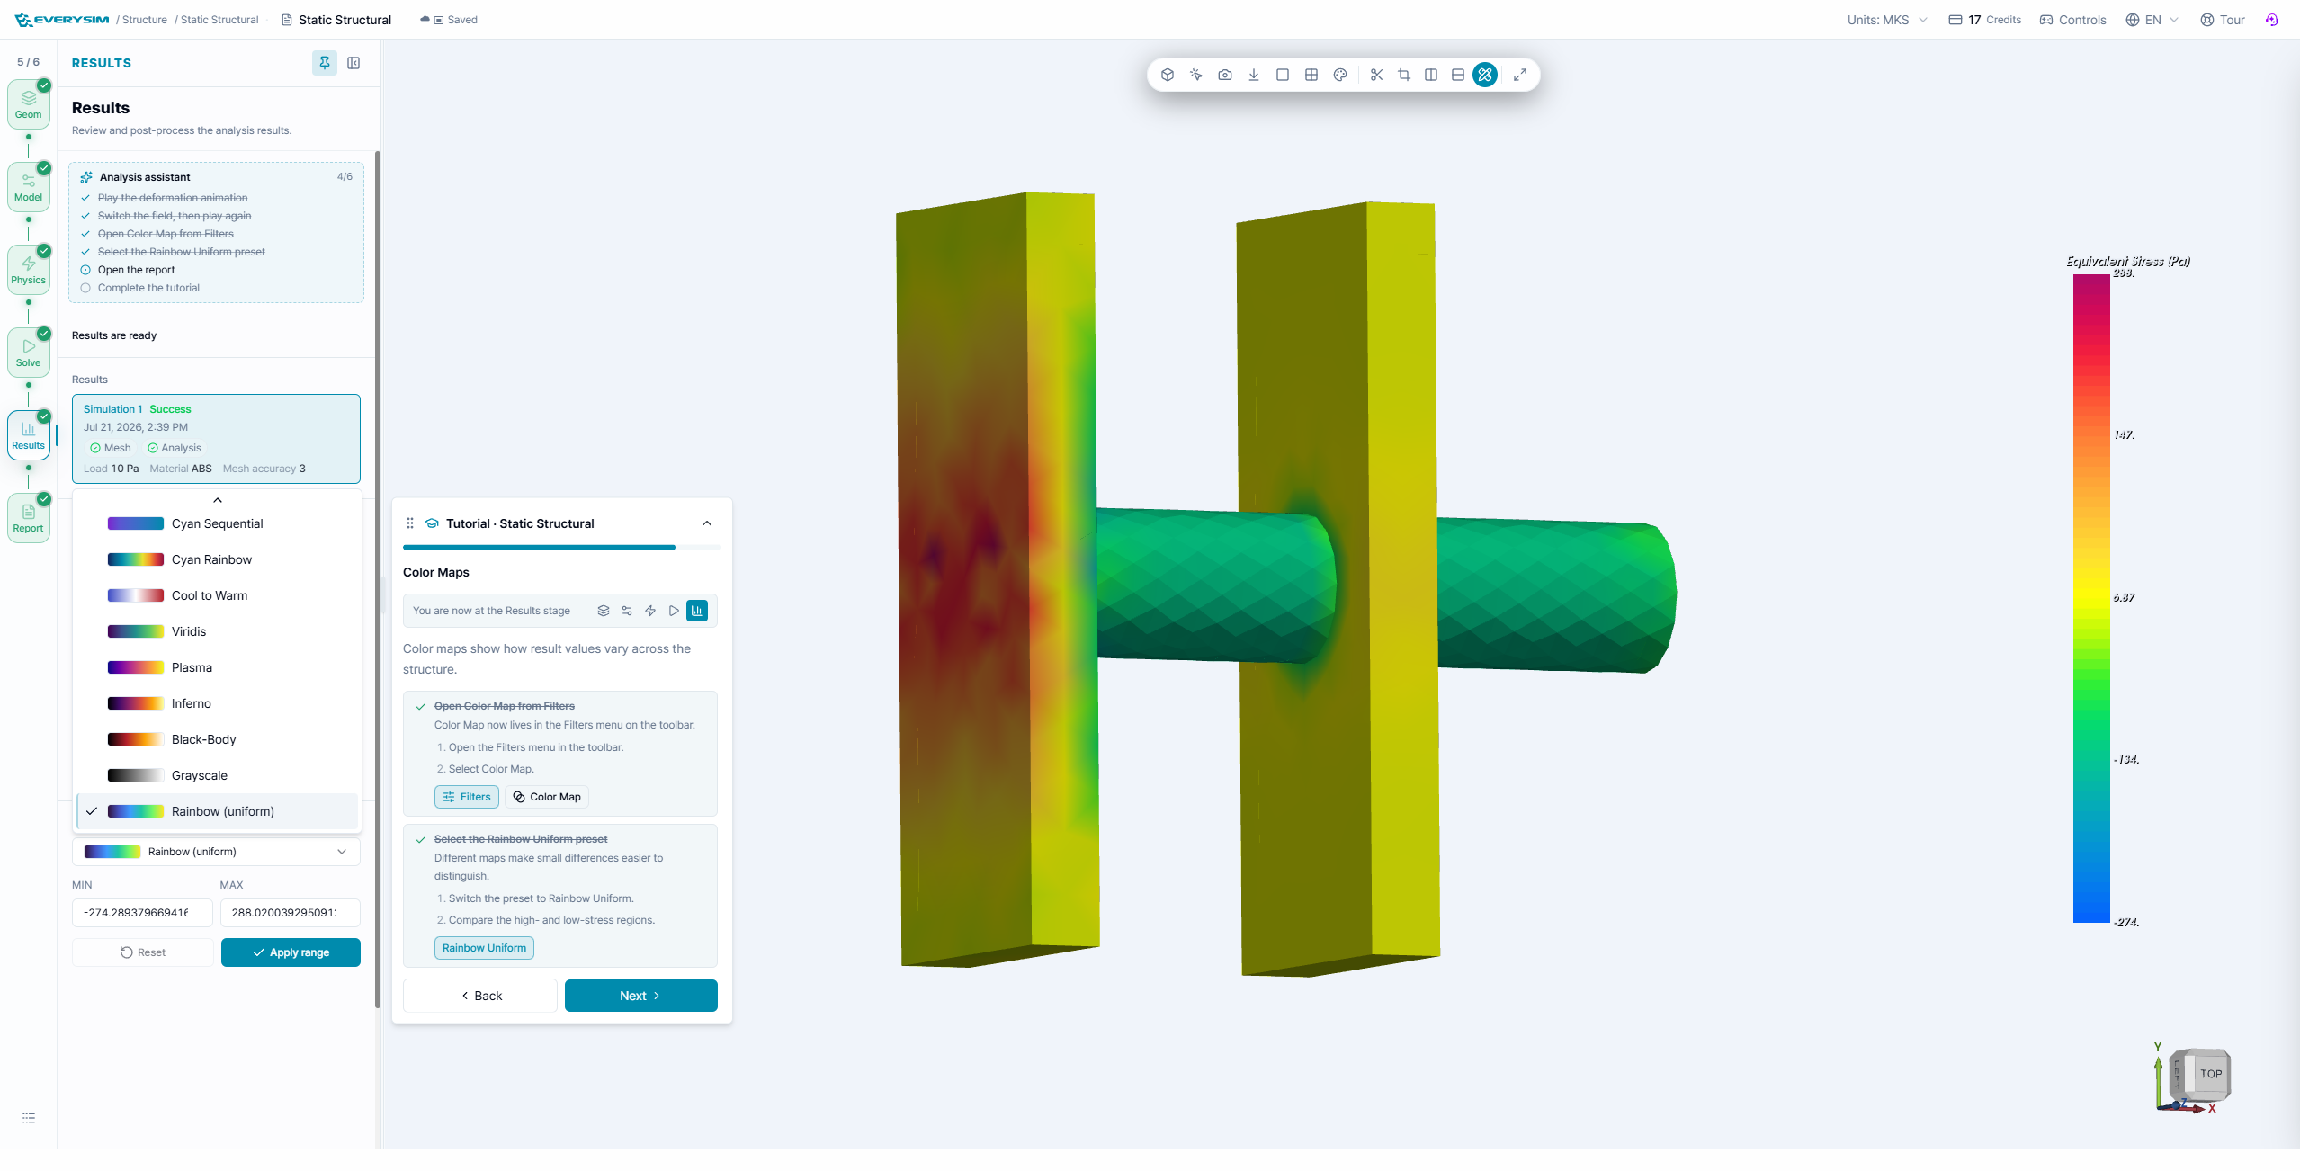
Task: Pick the checked Rainbow (uniform) option
Action: click(x=217, y=811)
